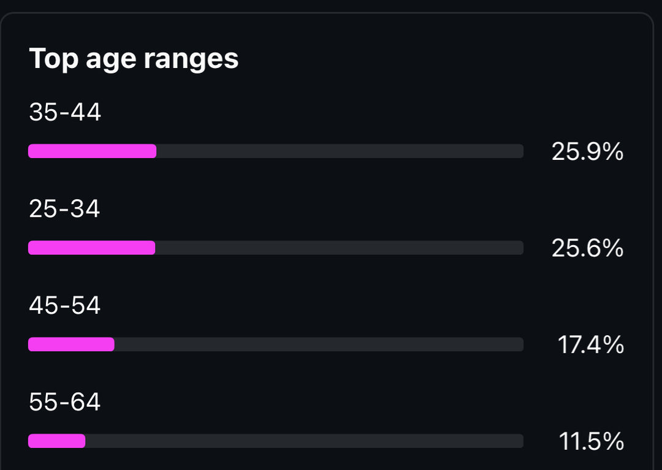Click the gray unfilled track of the 55-64 bar
This screenshot has width=662, height=470.
(x=304, y=441)
